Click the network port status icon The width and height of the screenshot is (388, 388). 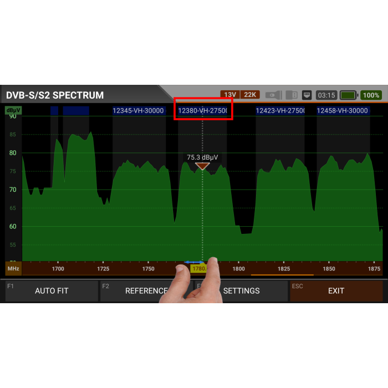point(307,95)
